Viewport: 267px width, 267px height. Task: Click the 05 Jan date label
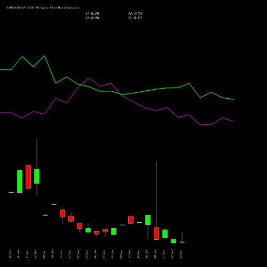click(87, 254)
